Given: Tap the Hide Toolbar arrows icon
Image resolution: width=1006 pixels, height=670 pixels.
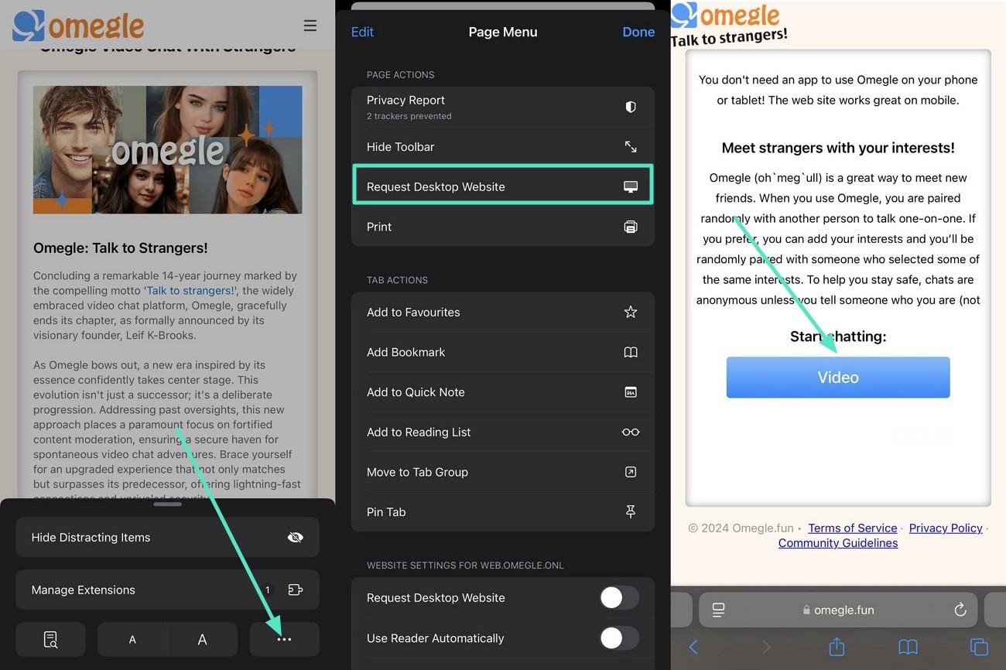Looking at the screenshot, I should (x=631, y=146).
